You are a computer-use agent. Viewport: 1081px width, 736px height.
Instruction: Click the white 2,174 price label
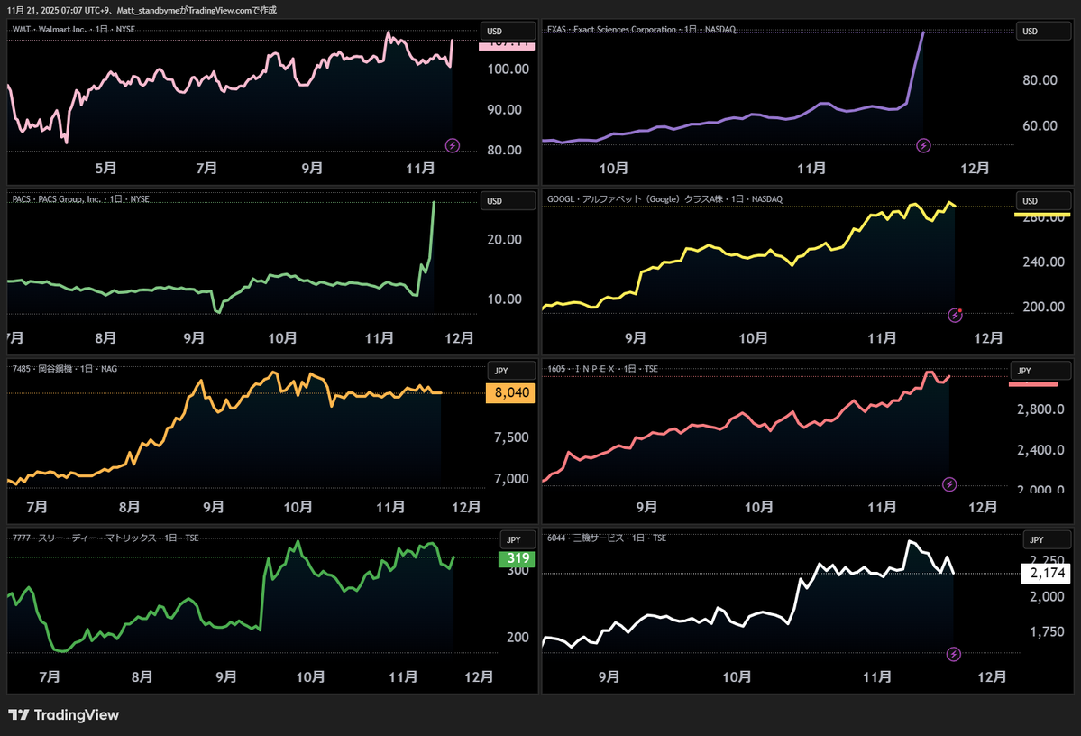click(x=1046, y=573)
